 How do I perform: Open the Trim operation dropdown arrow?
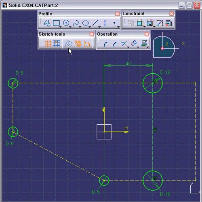(128, 47)
